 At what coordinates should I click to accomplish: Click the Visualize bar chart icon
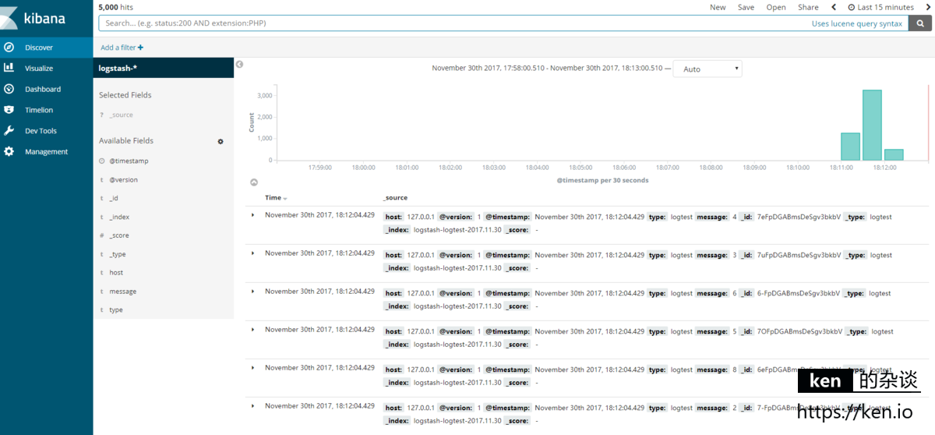coord(9,68)
